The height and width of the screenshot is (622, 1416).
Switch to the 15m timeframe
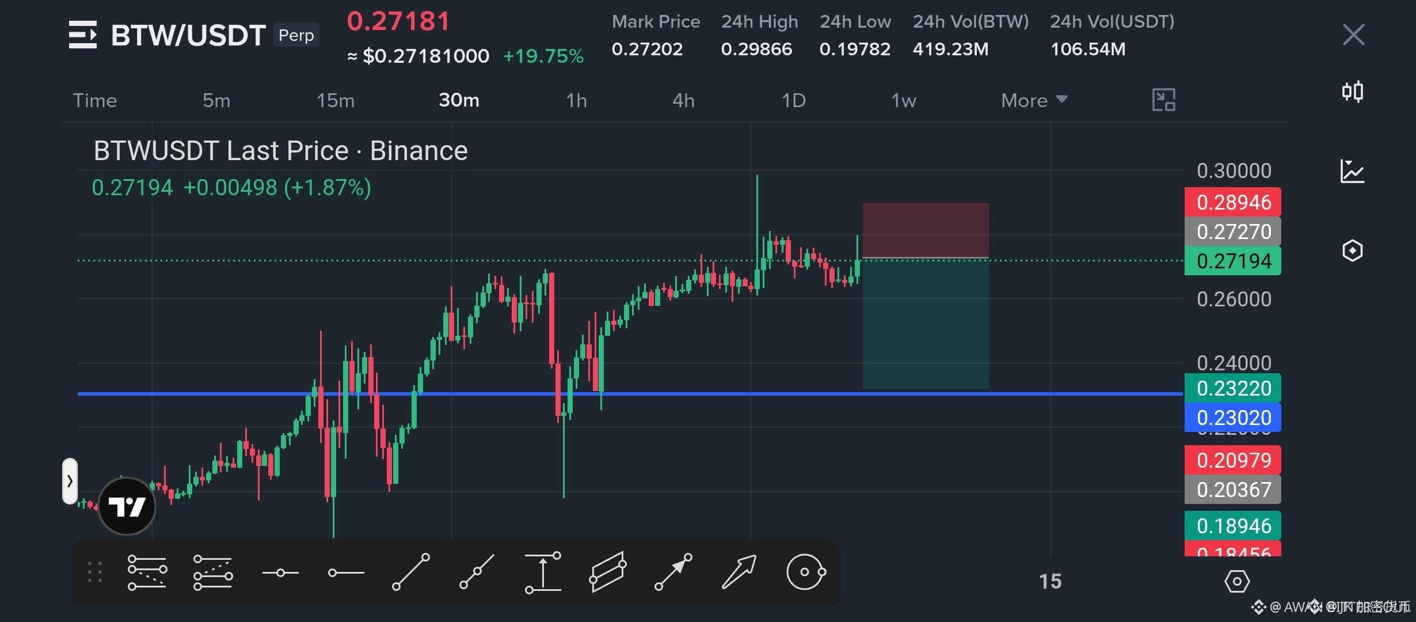pos(336,100)
